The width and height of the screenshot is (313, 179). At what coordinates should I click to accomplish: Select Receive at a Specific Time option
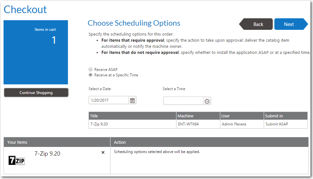tap(90, 75)
